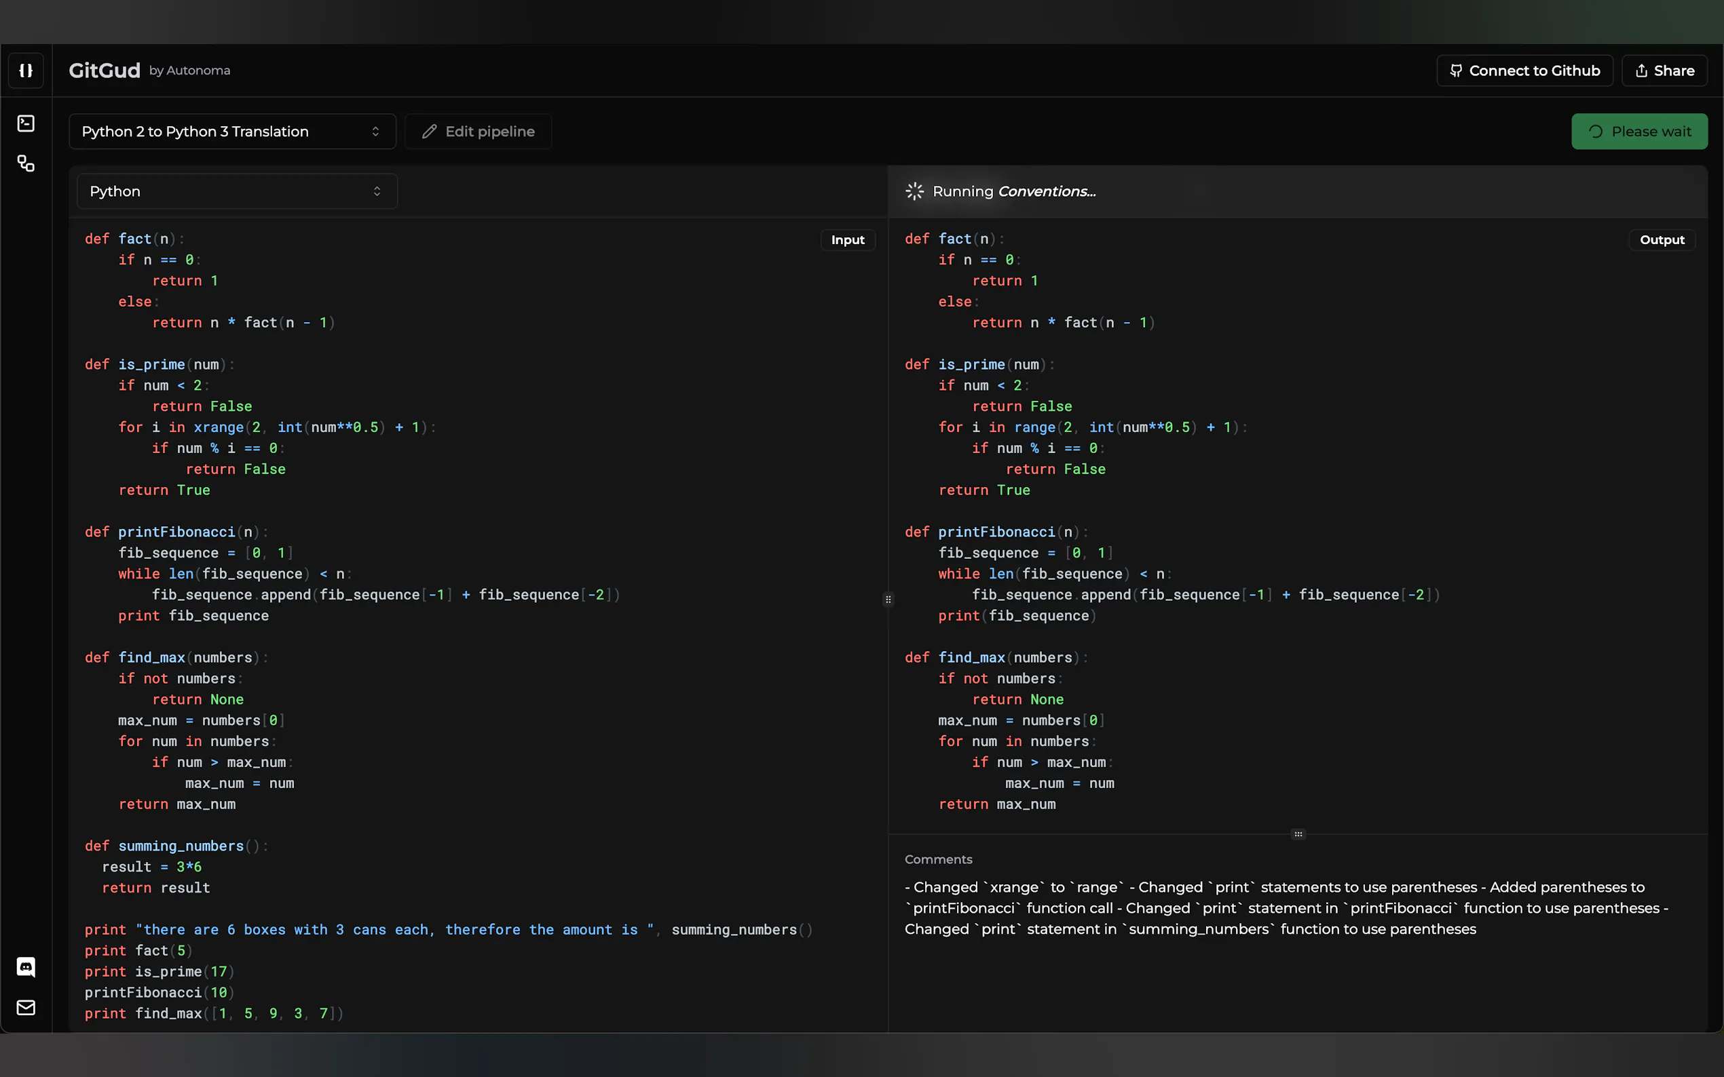Click the GitHub icon in Connect button

(1456, 71)
